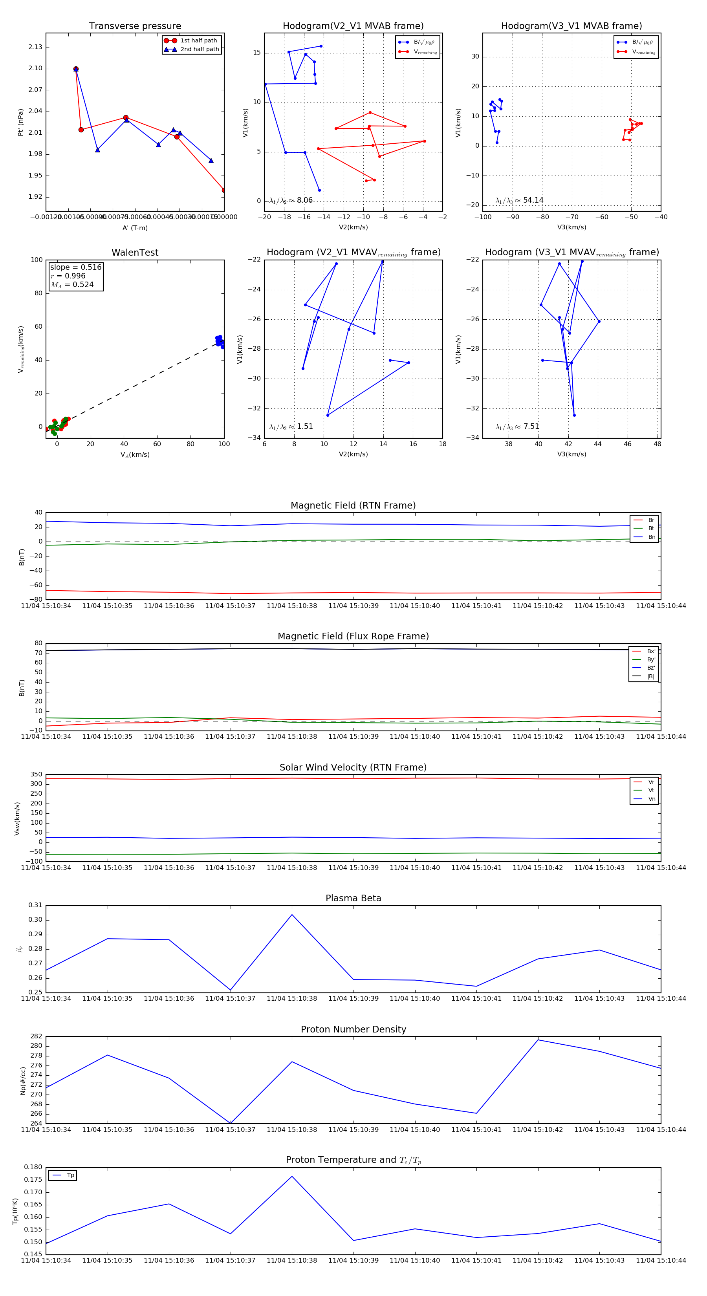Select the "Vn" legend entry
The width and height of the screenshot is (707, 1296).
(644, 799)
